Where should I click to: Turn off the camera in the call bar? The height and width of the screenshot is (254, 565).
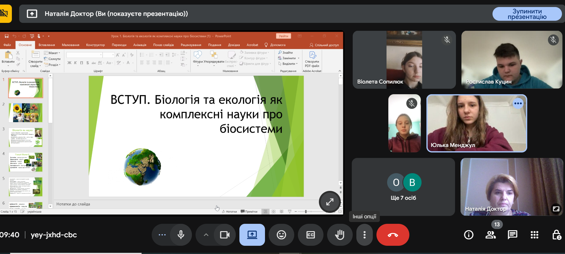[x=225, y=235]
